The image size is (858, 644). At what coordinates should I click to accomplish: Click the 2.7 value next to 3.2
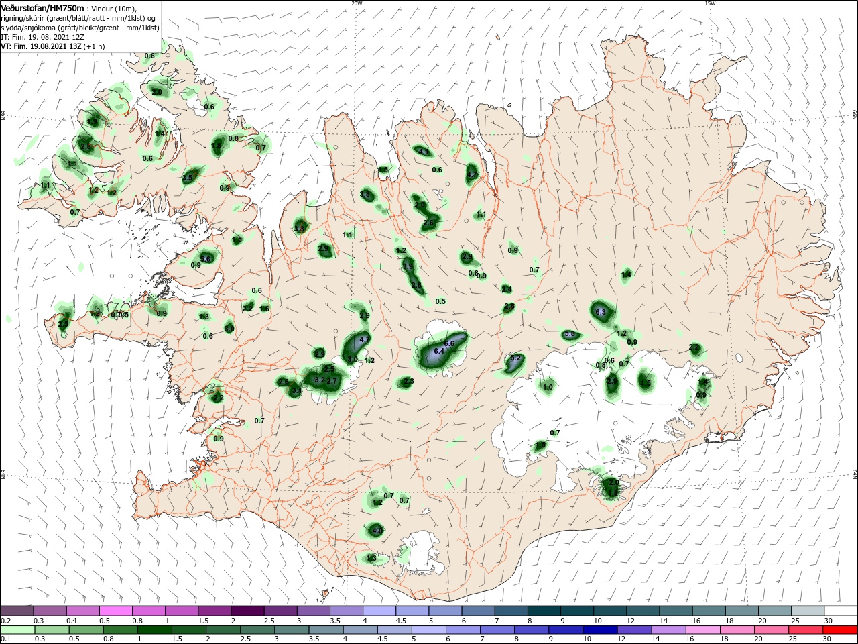click(x=331, y=381)
